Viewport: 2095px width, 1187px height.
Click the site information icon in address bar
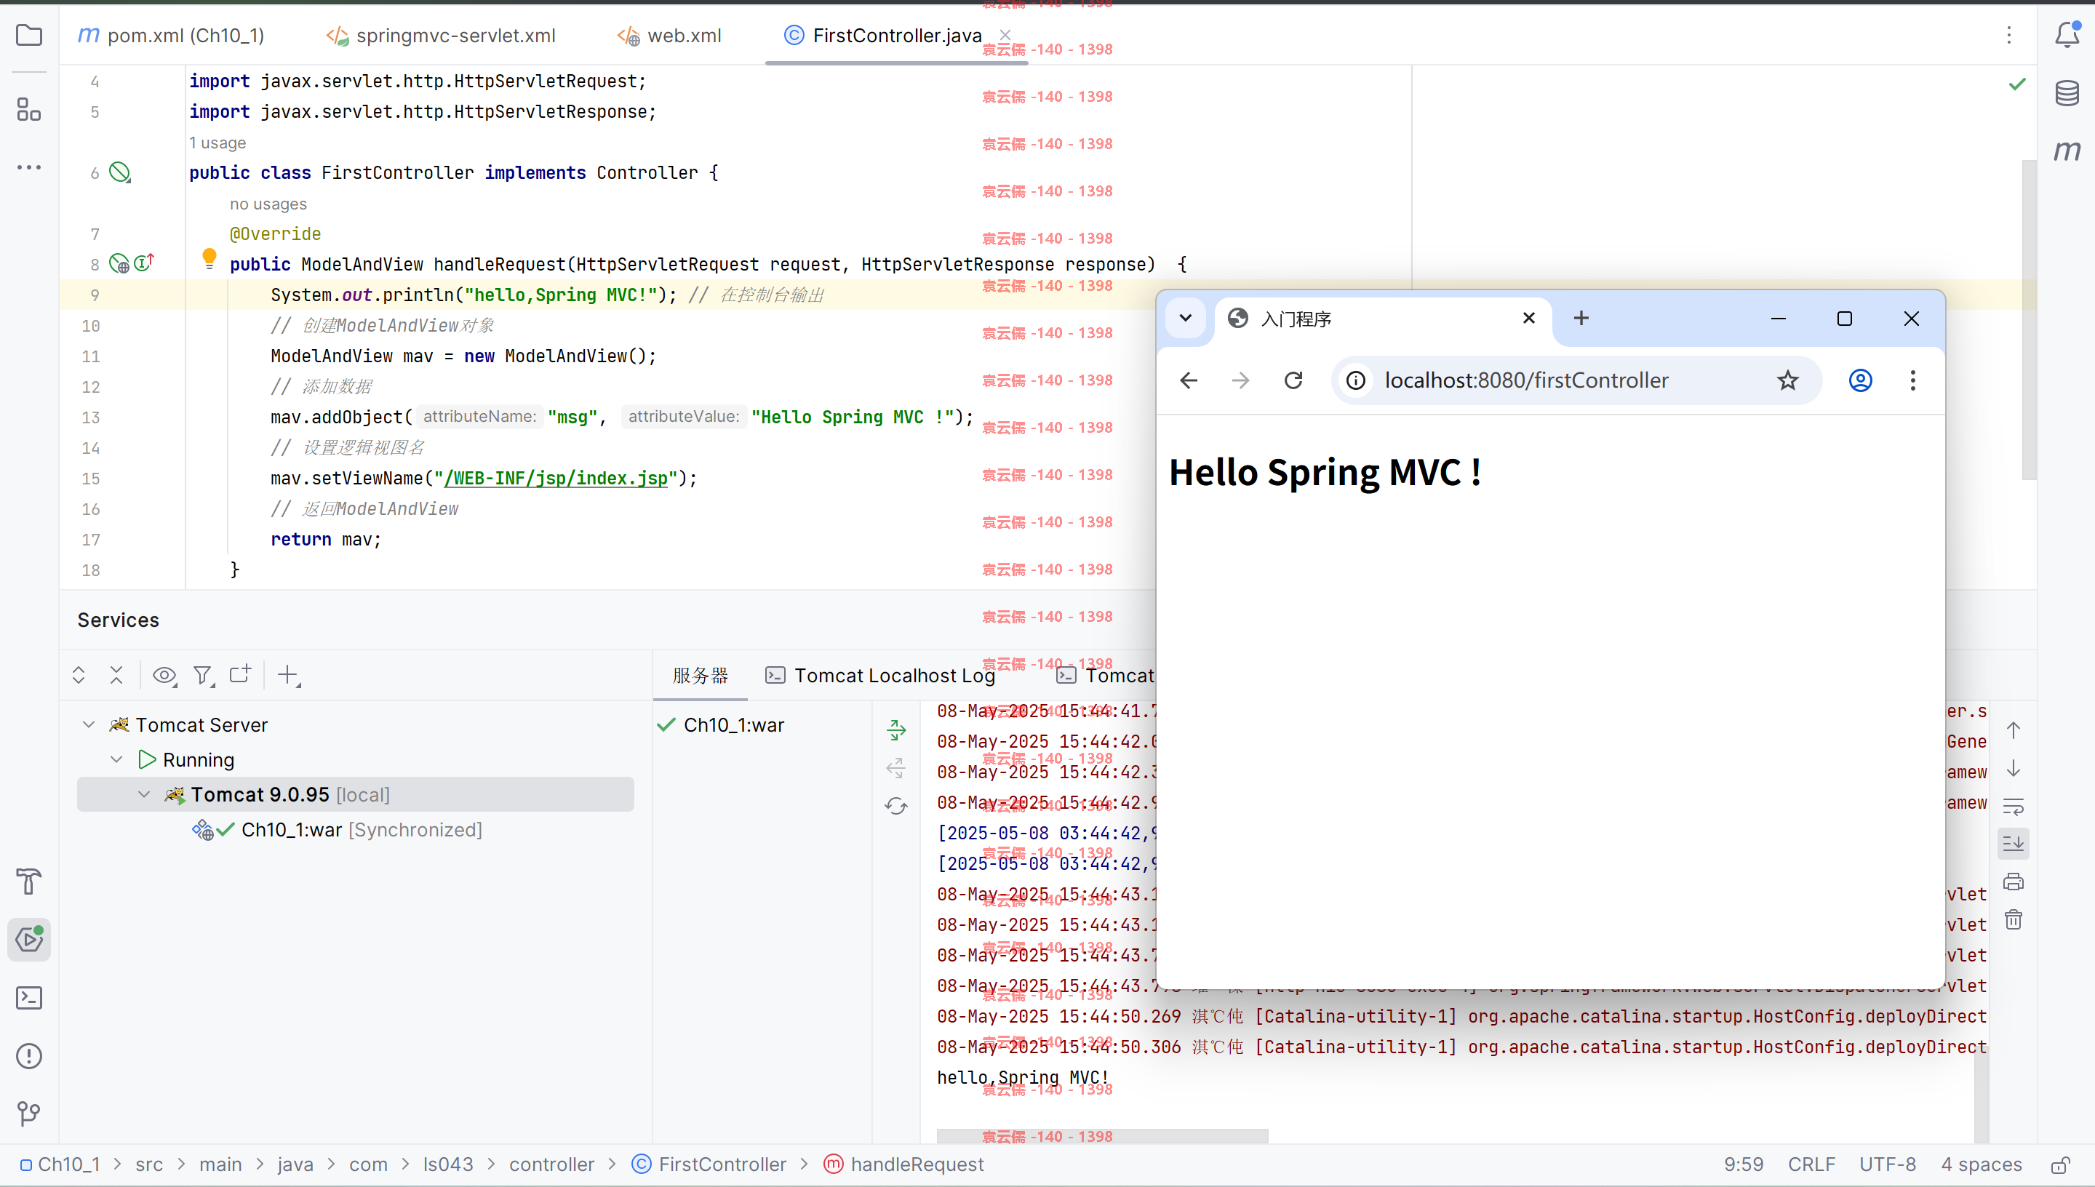pyautogui.click(x=1356, y=380)
